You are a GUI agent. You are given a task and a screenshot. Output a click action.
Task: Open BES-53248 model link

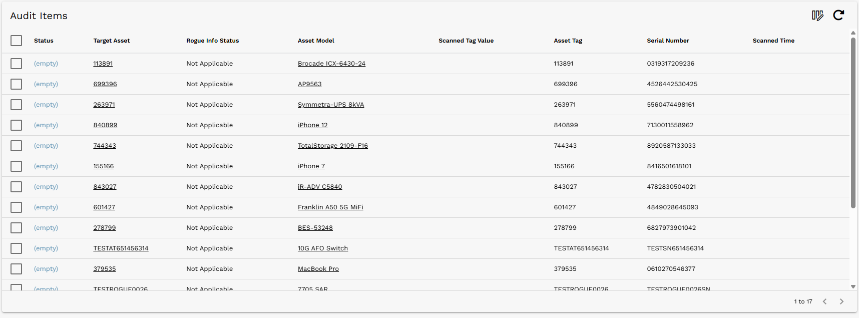pyautogui.click(x=315, y=228)
